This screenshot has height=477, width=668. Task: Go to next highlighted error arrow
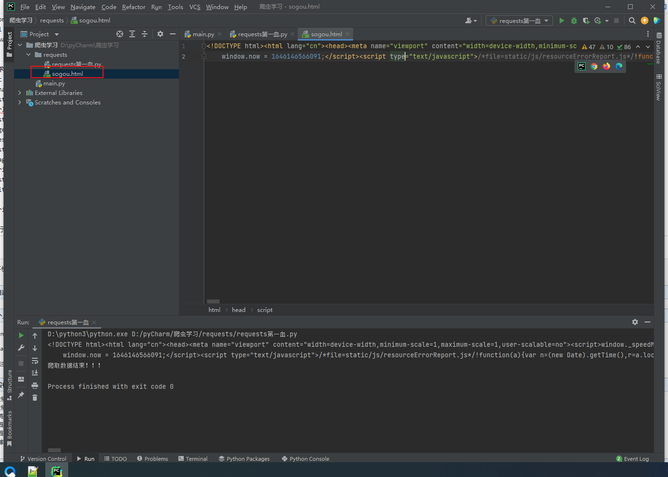tap(648, 47)
